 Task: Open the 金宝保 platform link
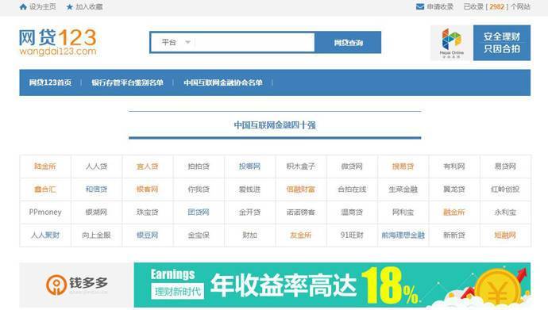[199, 235]
